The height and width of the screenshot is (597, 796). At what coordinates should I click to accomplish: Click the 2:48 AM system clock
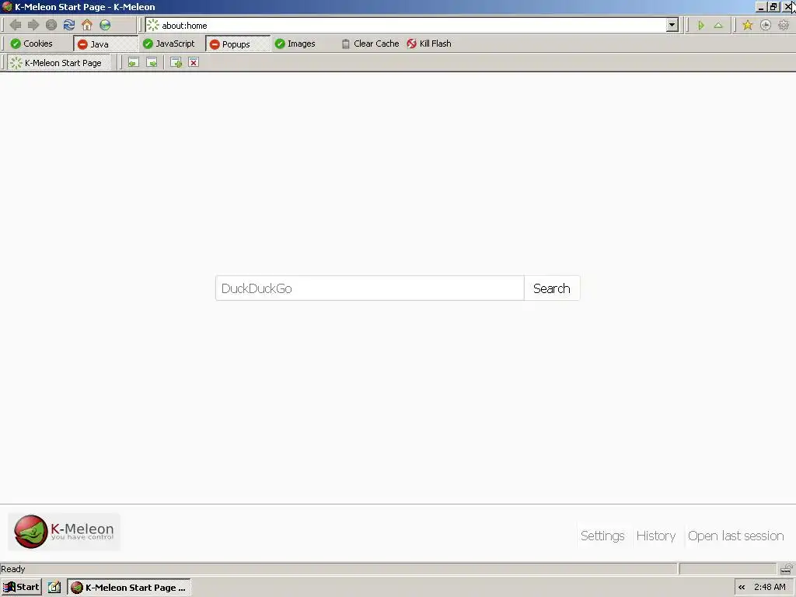(770, 588)
